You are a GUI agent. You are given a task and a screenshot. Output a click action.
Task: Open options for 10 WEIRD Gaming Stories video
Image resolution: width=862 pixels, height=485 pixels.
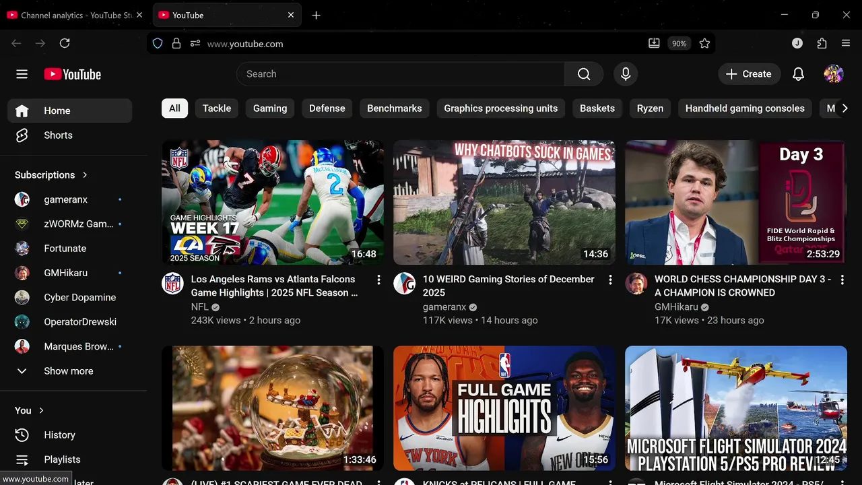[610, 280]
